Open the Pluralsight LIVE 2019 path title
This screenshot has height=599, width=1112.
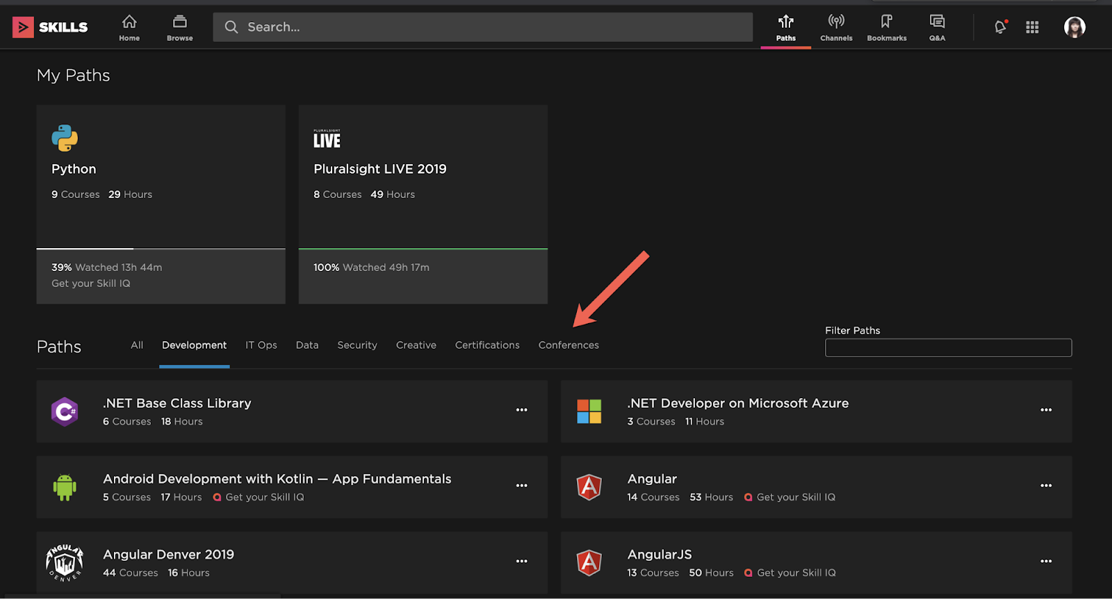pyautogui.click(x=380, y=169)
